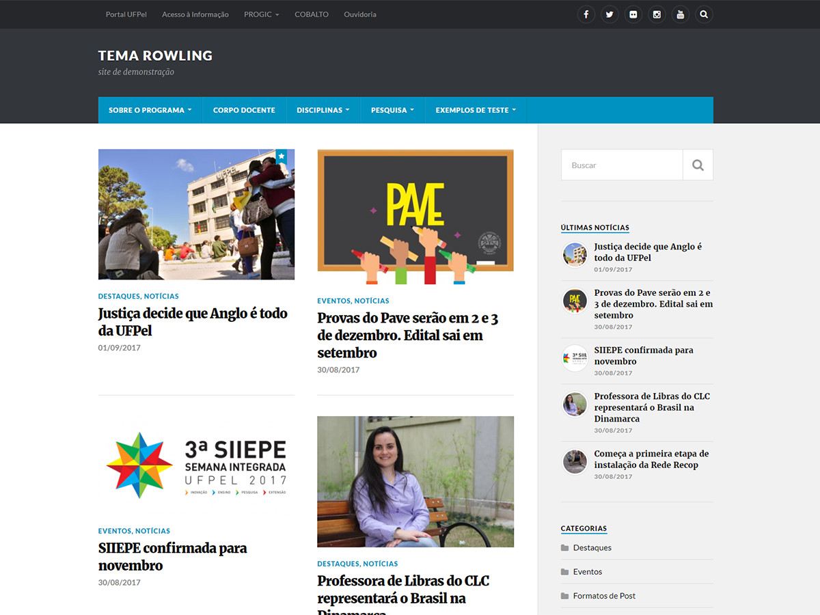
Task: Go to Portal UFPel link
Action: pos(126,14)
